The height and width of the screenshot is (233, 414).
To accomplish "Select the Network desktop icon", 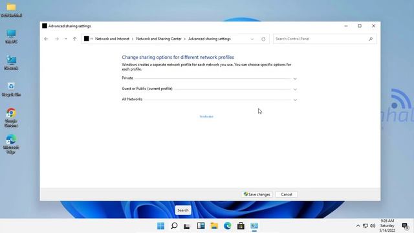I will coord(12,63).
